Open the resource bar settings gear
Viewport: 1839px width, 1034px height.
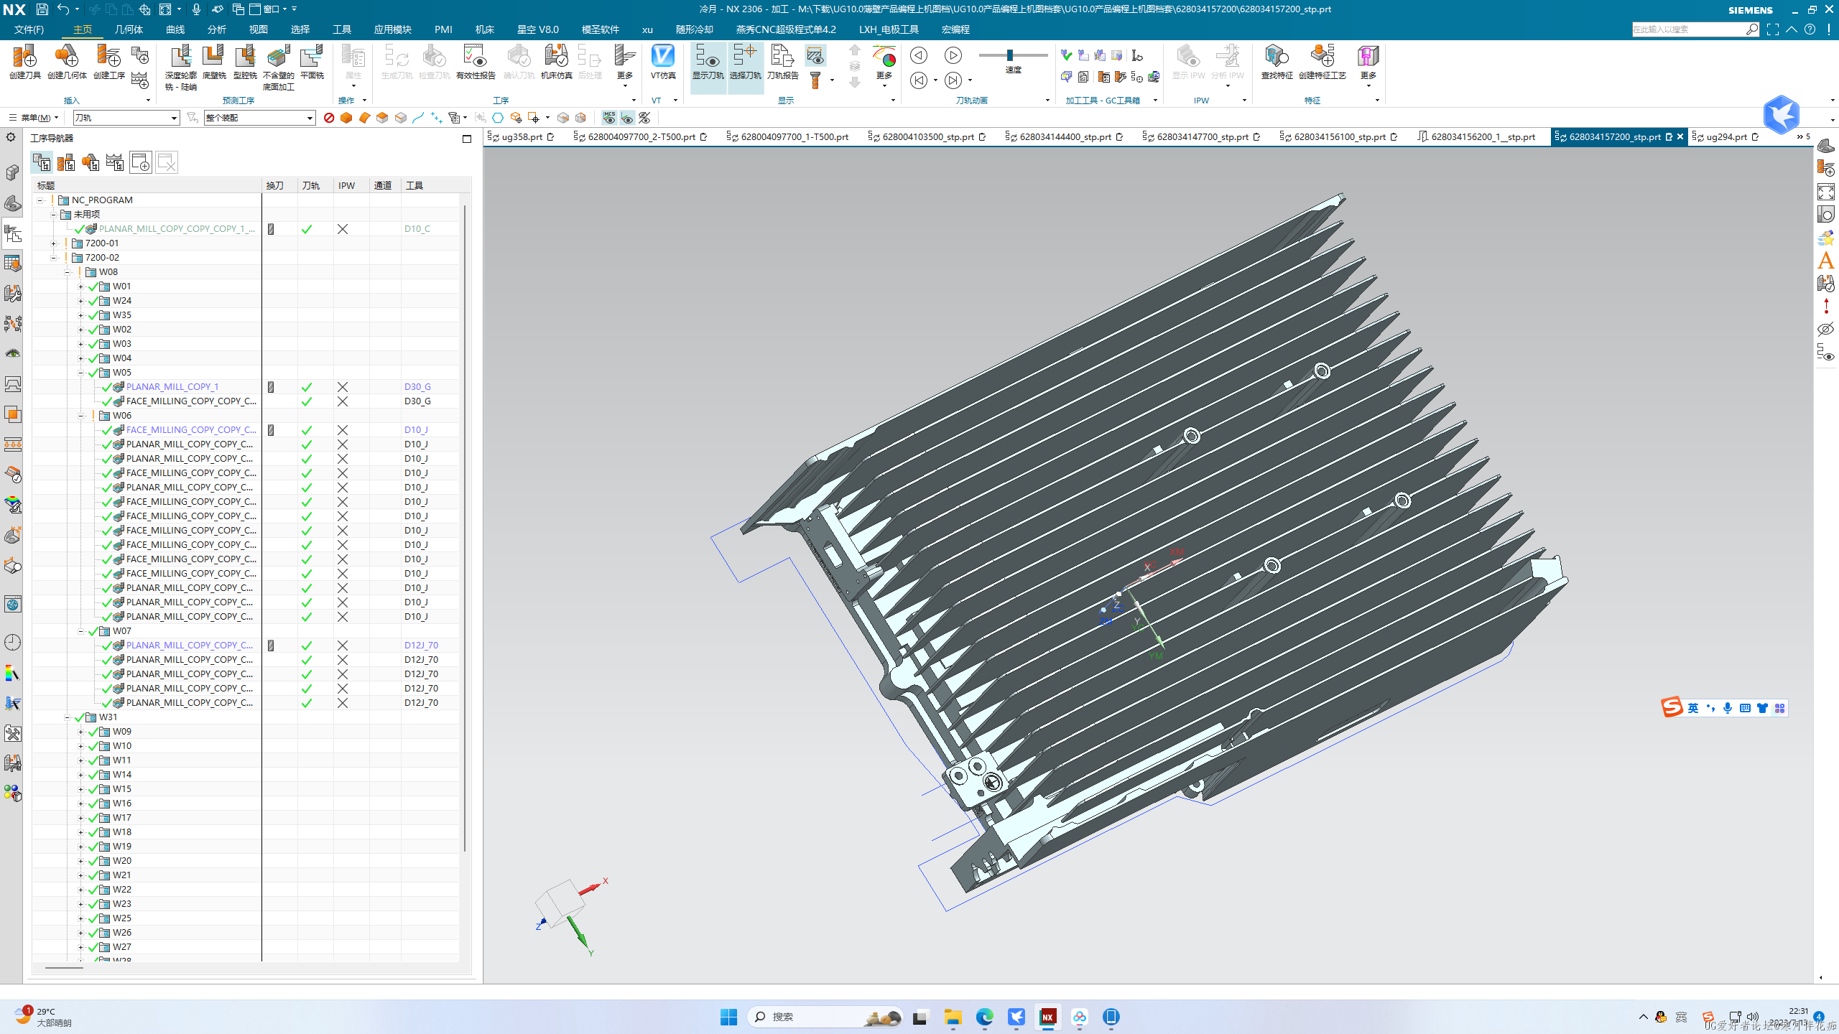pos(11,137)
